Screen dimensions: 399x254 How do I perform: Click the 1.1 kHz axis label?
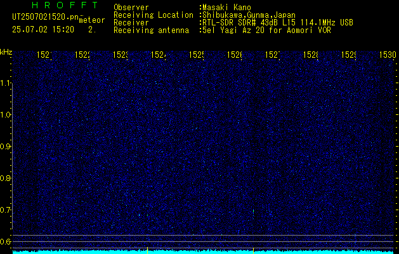coord(6,83)
